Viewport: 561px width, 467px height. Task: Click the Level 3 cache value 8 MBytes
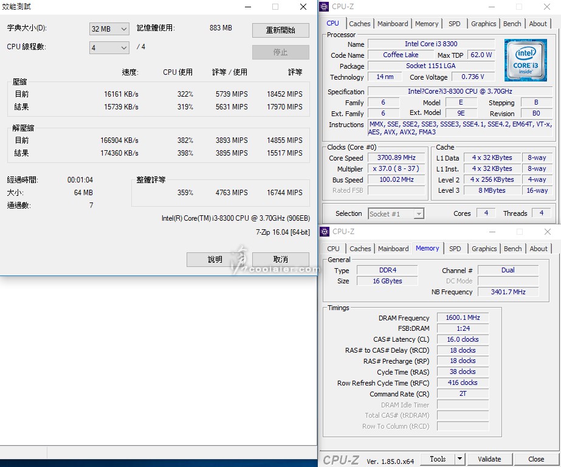click(492, 190)
